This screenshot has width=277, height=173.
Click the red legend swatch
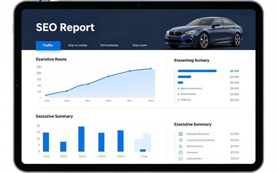(179, 94)
